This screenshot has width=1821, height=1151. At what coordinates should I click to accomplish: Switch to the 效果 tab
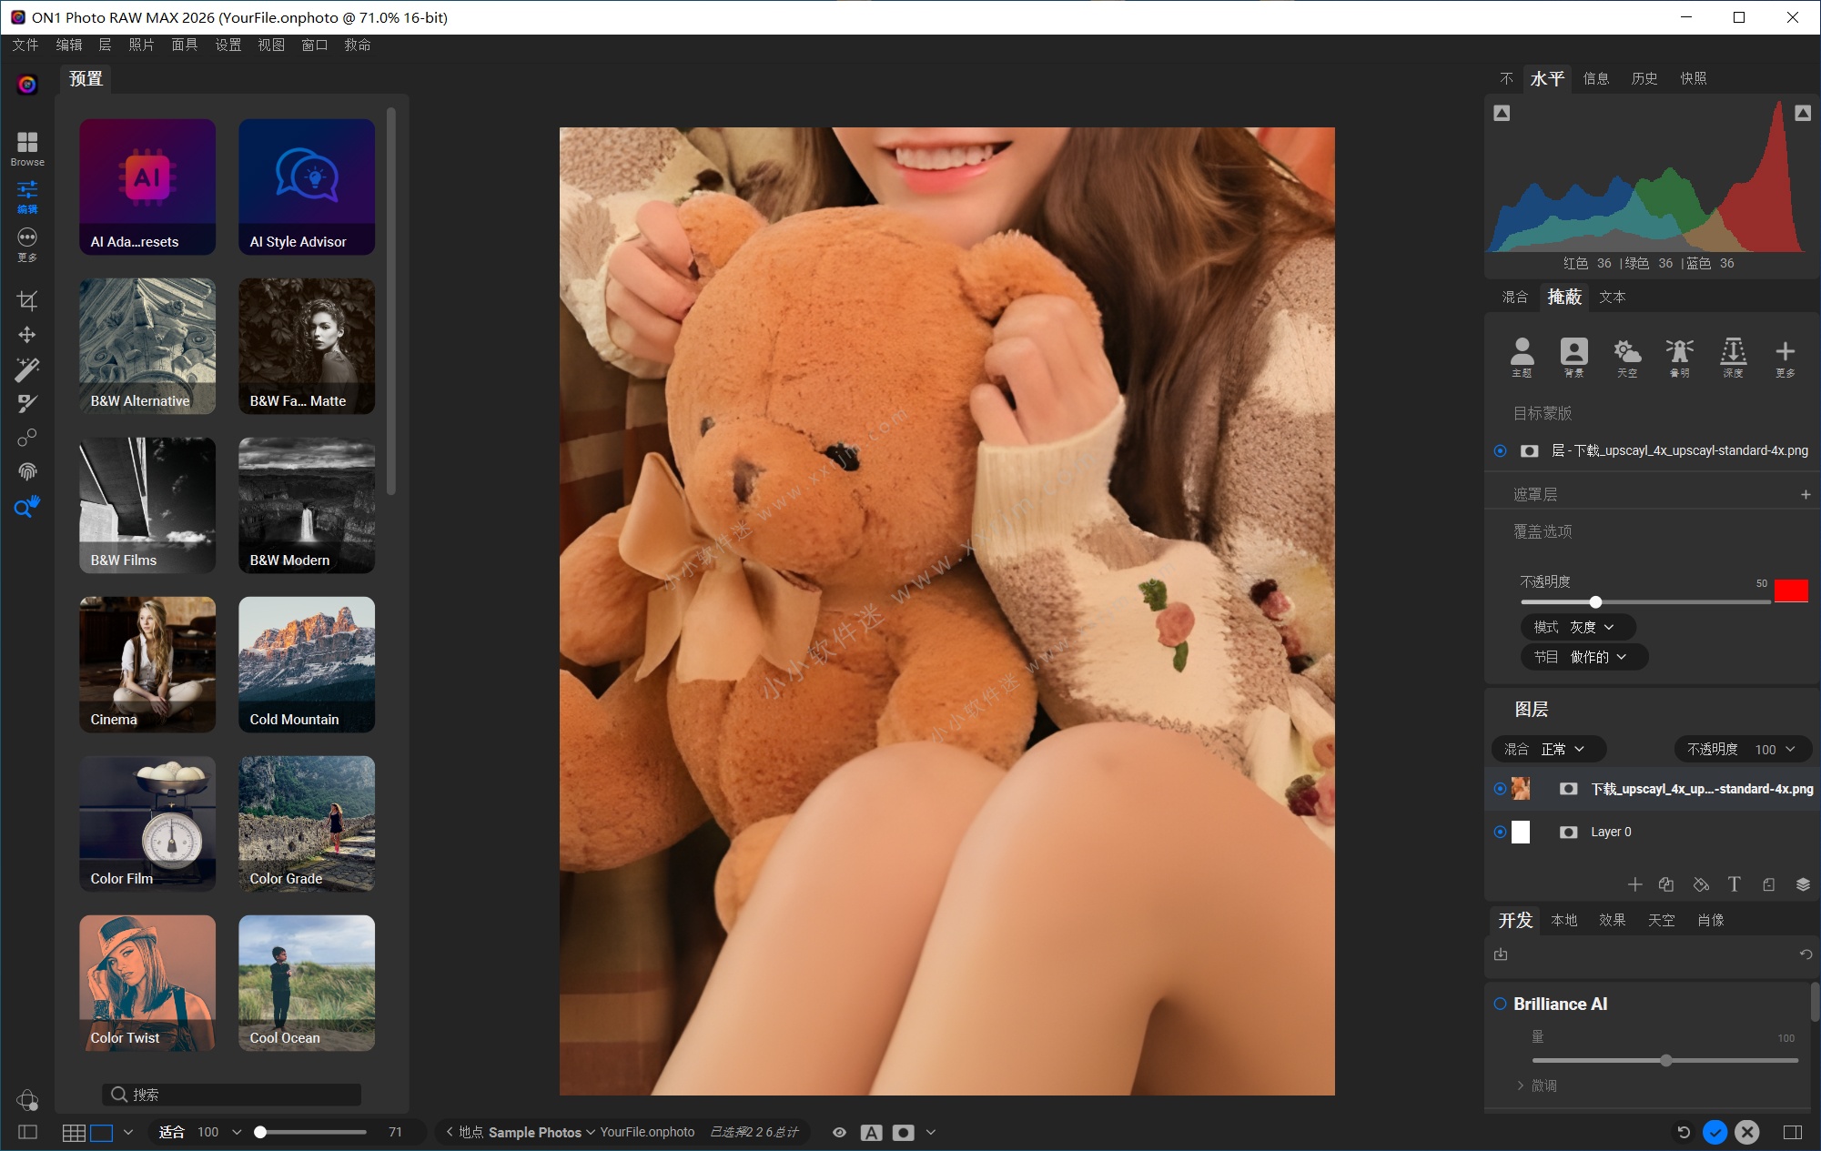[x=1612, y=920]
